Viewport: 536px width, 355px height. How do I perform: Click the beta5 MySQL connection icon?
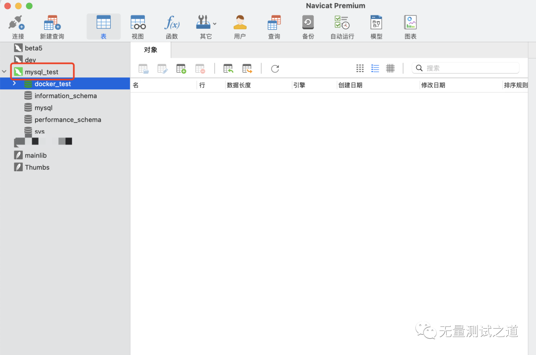18,48
